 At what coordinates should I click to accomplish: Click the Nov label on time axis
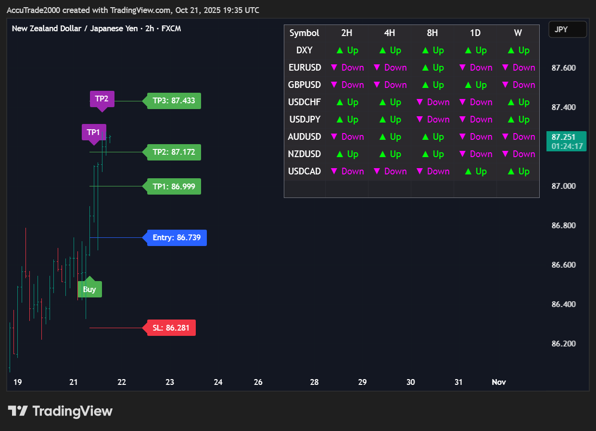tap(498, 382)
